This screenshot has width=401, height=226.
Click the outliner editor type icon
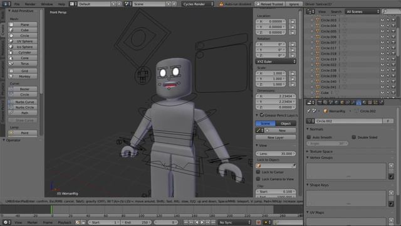(310, 12)
